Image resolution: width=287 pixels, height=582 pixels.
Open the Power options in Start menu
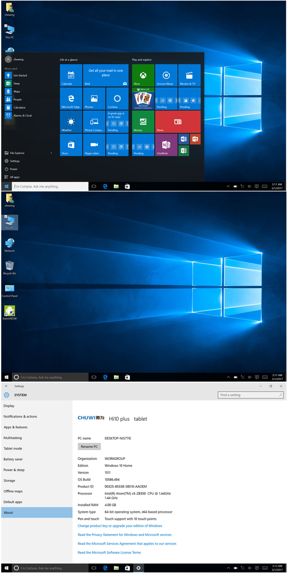13,169
